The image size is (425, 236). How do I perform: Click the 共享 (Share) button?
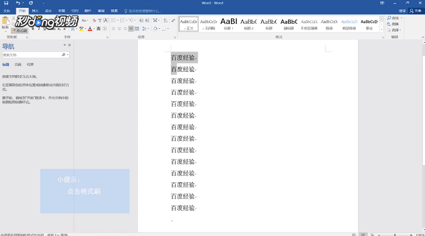[x=415, y=11]
